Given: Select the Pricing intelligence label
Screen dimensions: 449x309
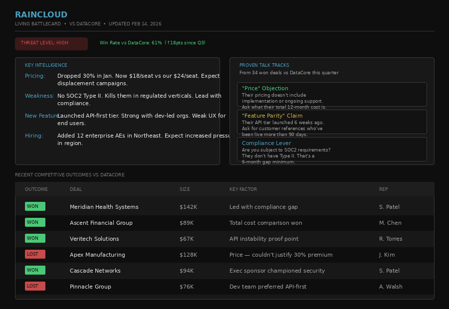Looking at the screenshot, I should (34, 76).
